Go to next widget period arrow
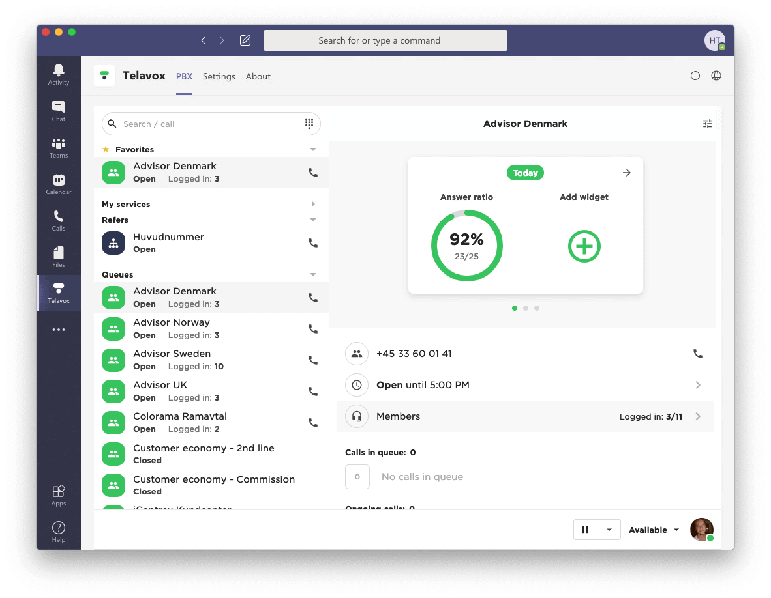Viewport: 771px width, 598px height. pyautogui.click(x=626, y=173)
